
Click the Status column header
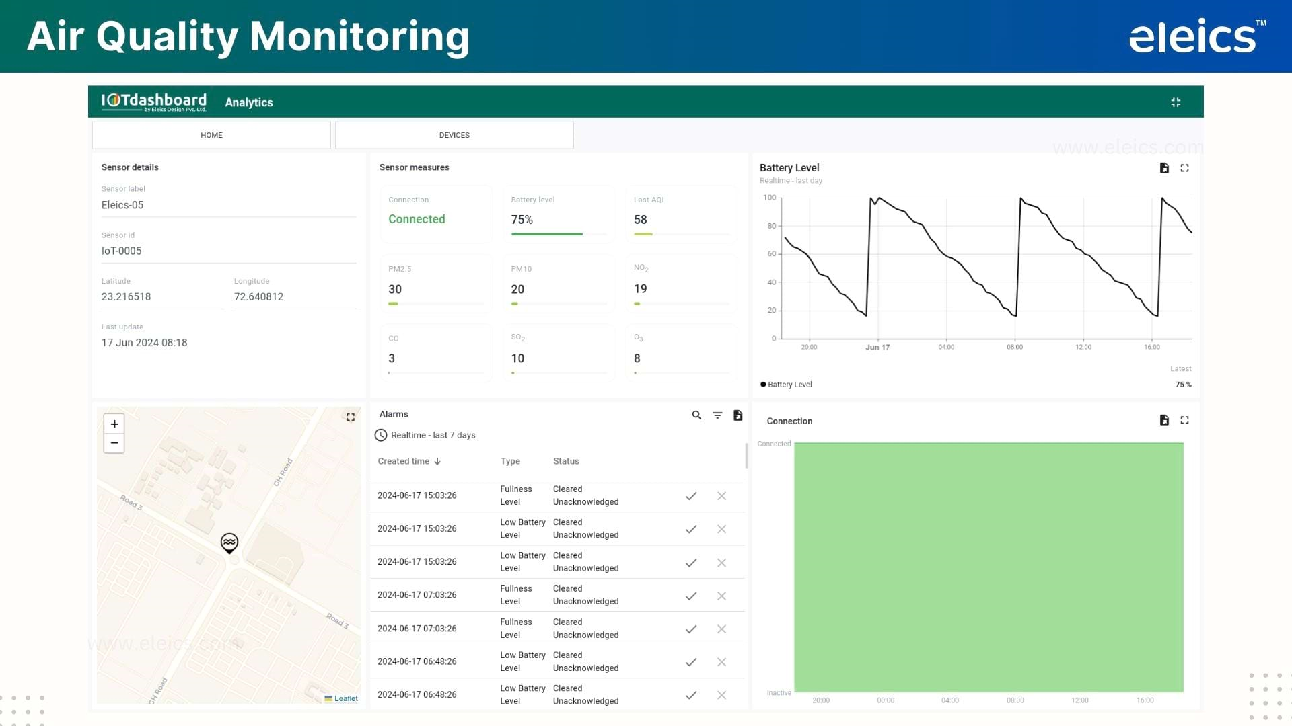point(566,461)
